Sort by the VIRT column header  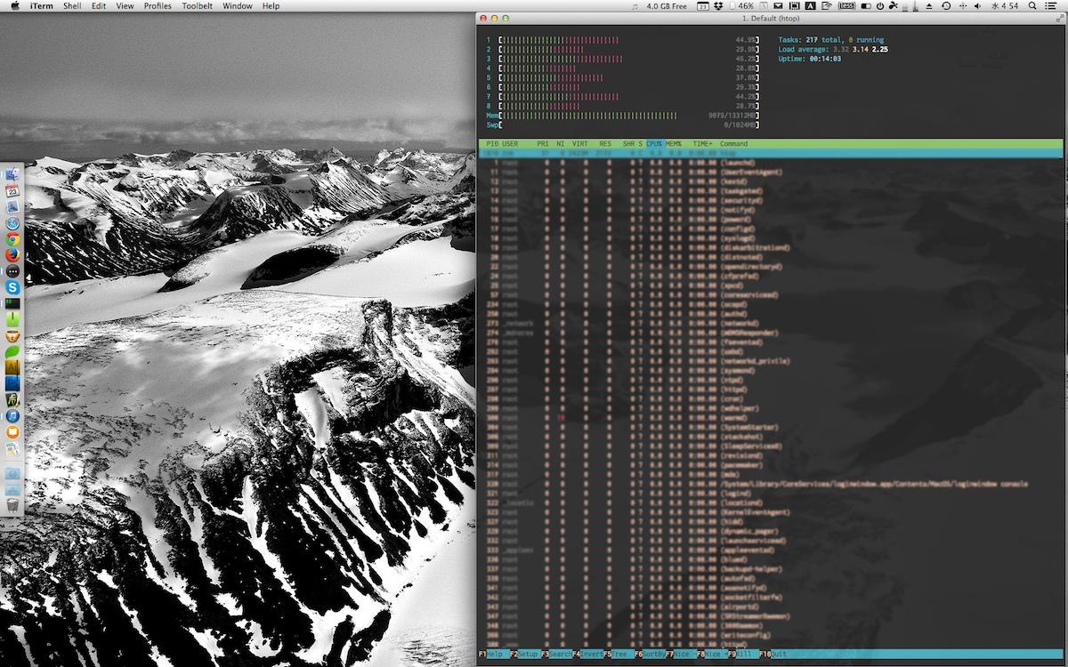(x=579, y=143)
